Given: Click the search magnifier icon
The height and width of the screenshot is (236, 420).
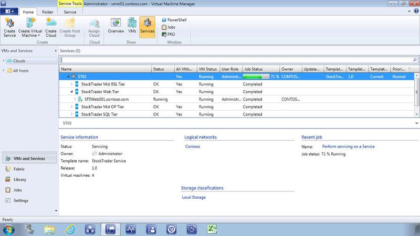Looking at the screenshot, I should [415, 60].
